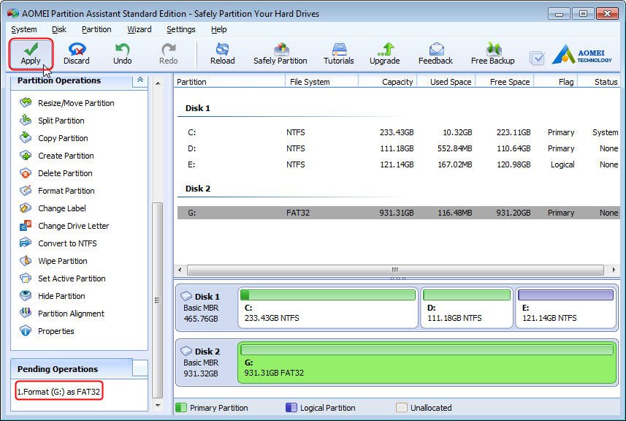Open the Help menu

219,29
